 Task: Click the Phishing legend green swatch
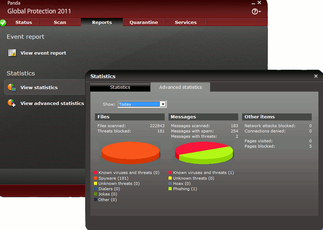170,189
